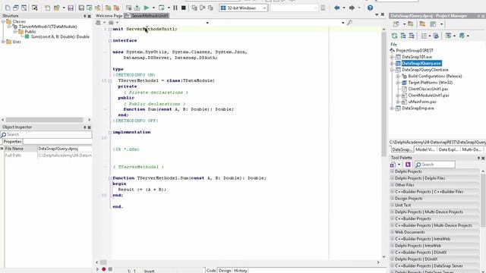
Task: Switch to the Welcome Page tab
Action: click(109, 16)
